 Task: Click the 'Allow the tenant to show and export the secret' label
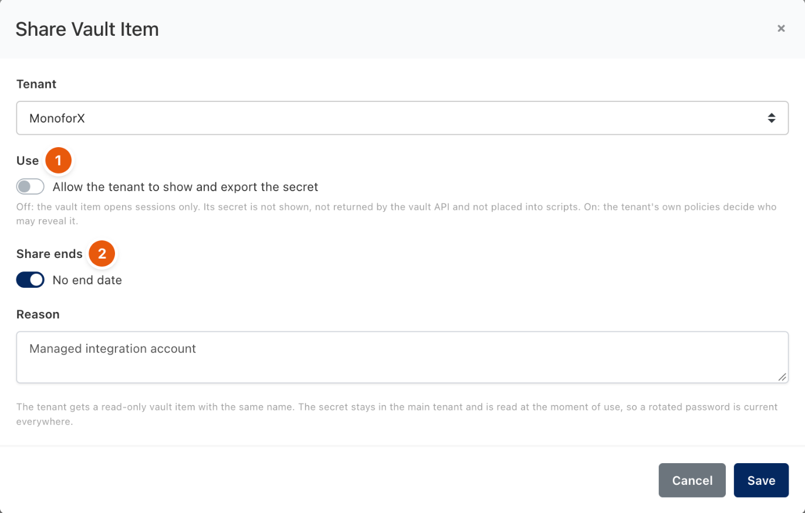[x=185, y=187]
